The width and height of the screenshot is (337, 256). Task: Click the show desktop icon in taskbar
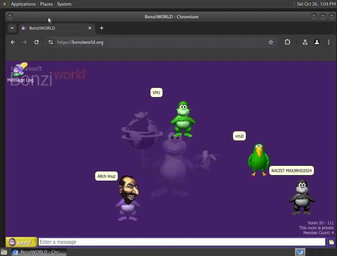pos(4,252)
